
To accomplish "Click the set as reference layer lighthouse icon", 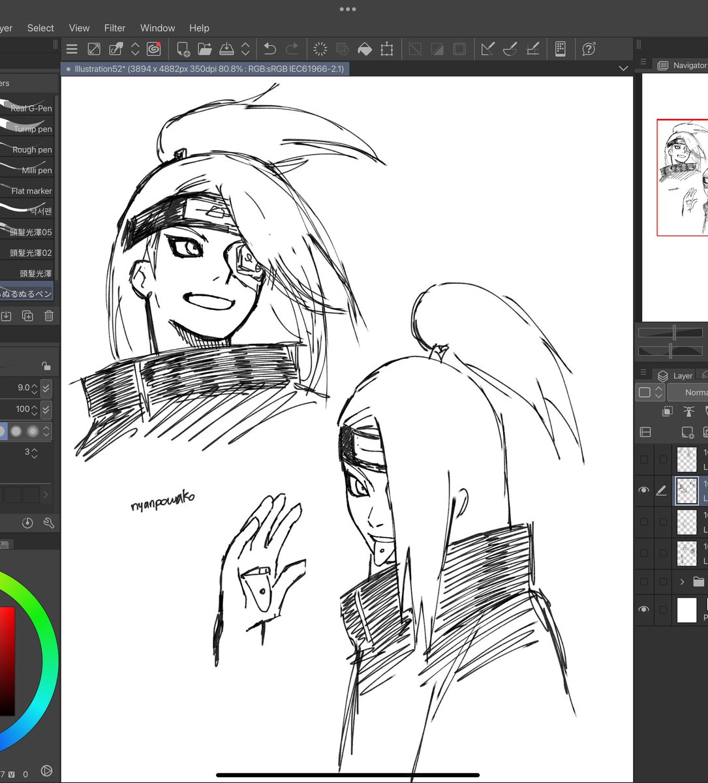I will [688, 411].
